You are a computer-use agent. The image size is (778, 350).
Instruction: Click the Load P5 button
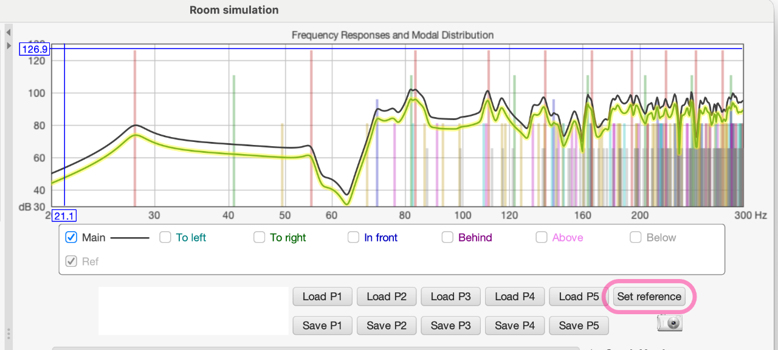pos(579,297)
